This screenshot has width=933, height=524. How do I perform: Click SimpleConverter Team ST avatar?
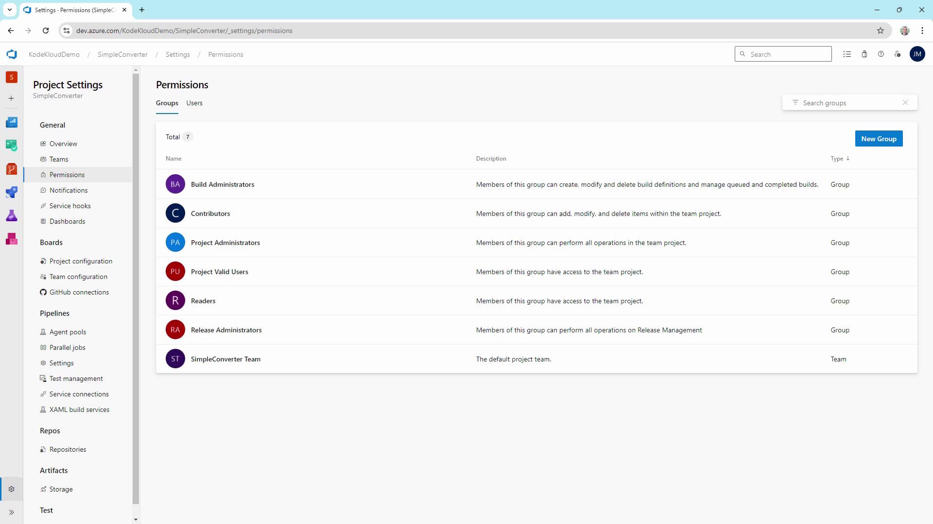click(175, 359)
